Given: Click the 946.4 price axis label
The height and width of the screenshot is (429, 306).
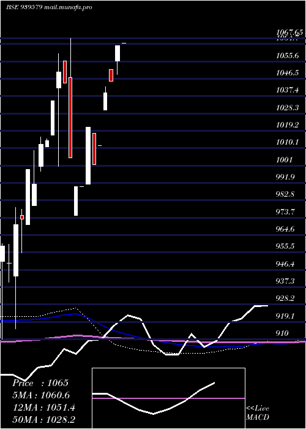Looking at the screenshot, I should click(285, 264).
